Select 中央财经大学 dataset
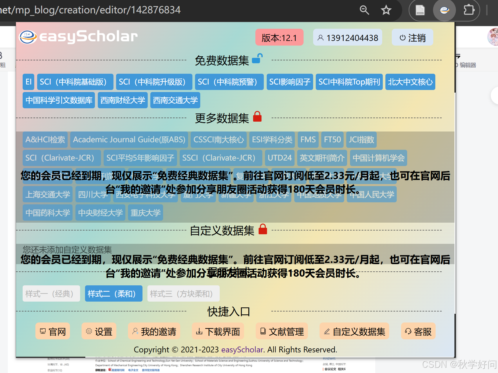The image size is (498, 373). tap(100, 212)
